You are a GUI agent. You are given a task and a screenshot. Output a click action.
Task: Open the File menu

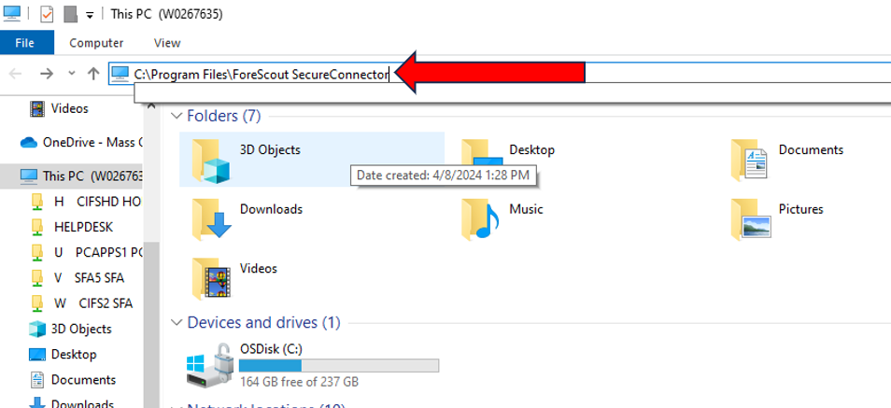coord(27,43)
